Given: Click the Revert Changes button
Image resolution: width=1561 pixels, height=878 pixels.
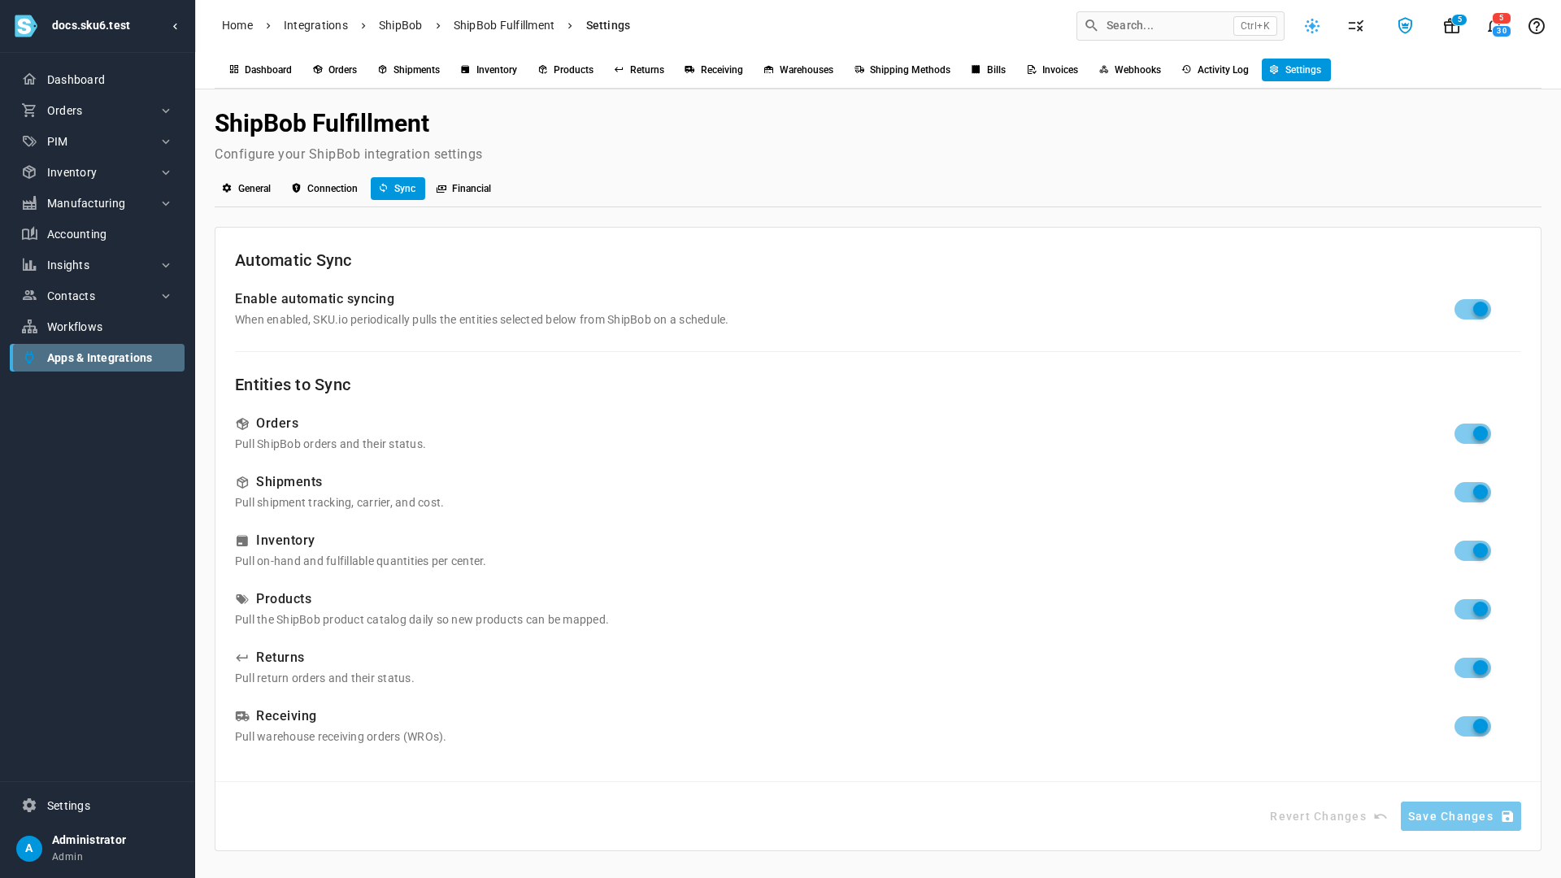Looking at the screenshot, I should (1328, 816).
